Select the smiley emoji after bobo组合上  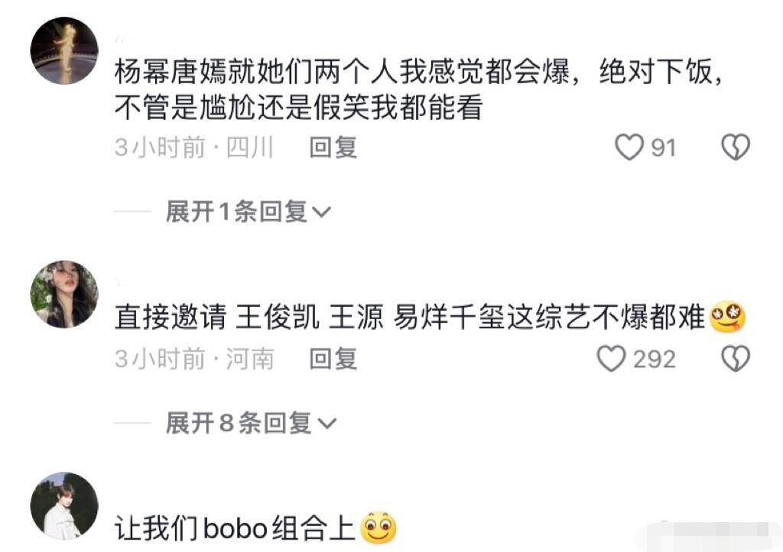[x=379, y=528]
